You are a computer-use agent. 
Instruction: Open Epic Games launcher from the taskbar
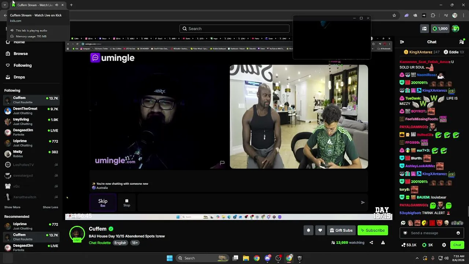point(300,258)
